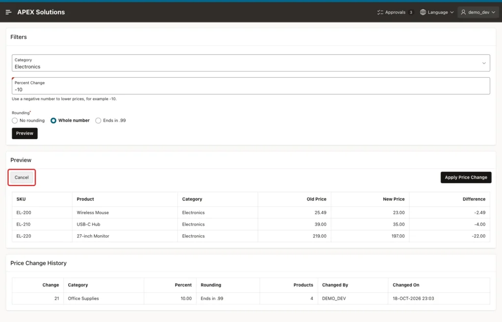Click history change number 21
The image size is (502, 322).
coord(57,299)
